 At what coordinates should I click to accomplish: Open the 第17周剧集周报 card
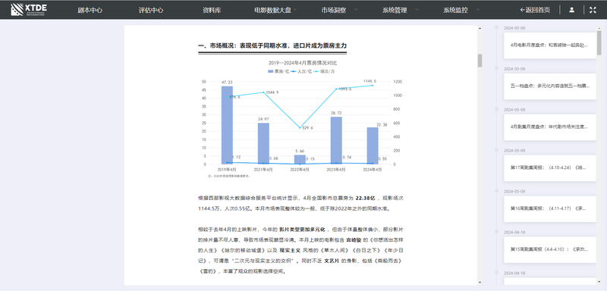[549, 167]
